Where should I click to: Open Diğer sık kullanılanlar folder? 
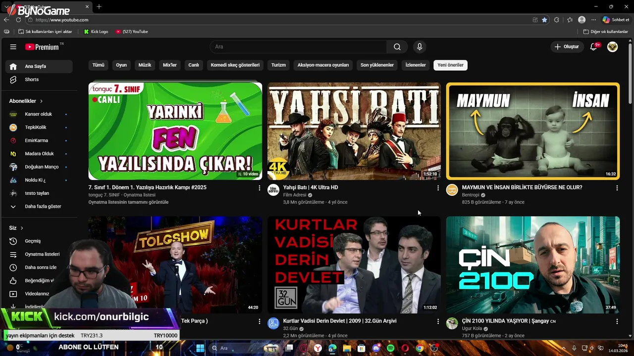(x=606, y=32)
